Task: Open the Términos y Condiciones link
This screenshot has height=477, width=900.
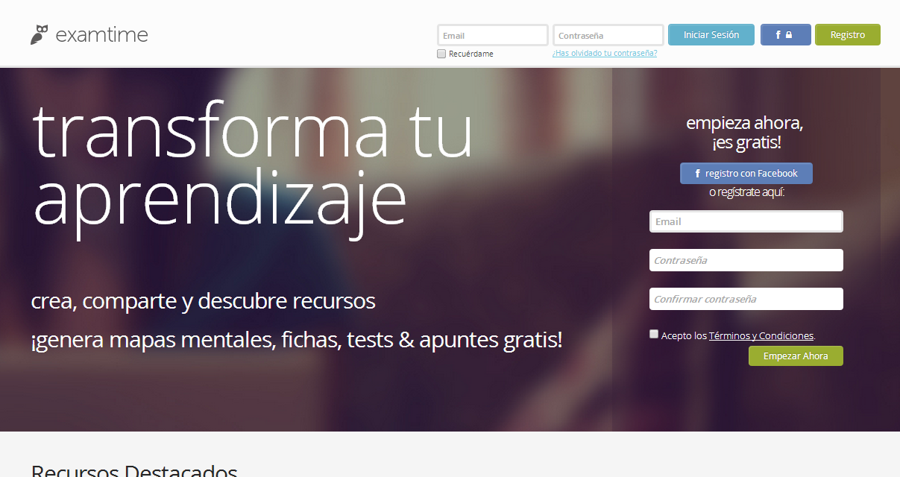Action: click(x=761, y=336)
